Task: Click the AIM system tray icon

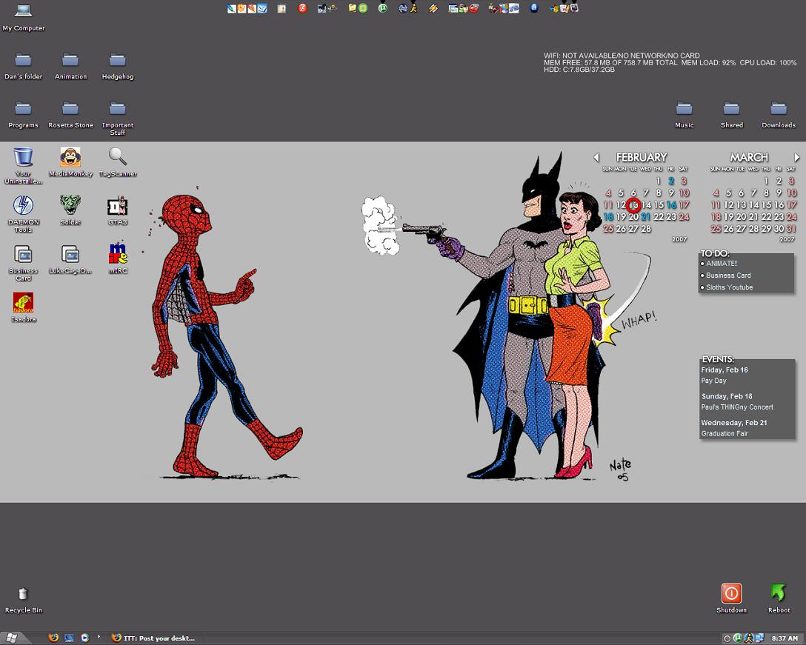Action: 748,638
